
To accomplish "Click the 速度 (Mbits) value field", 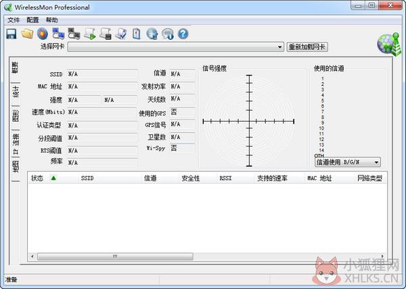I will (102, 112).
